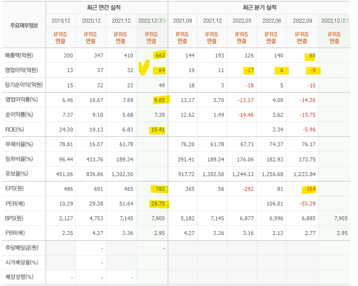
Task: Click the '2020.12' column header
Action: click(91, 21)
